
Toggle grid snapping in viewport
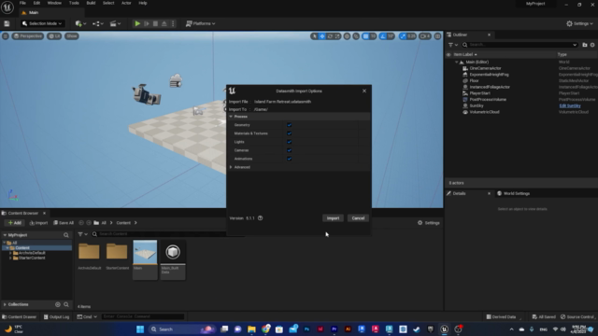(x=365, y=36)
